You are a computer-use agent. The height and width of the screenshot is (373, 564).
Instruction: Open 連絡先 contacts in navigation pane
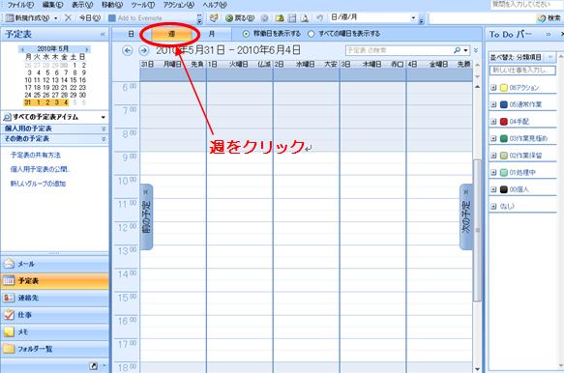55,298
